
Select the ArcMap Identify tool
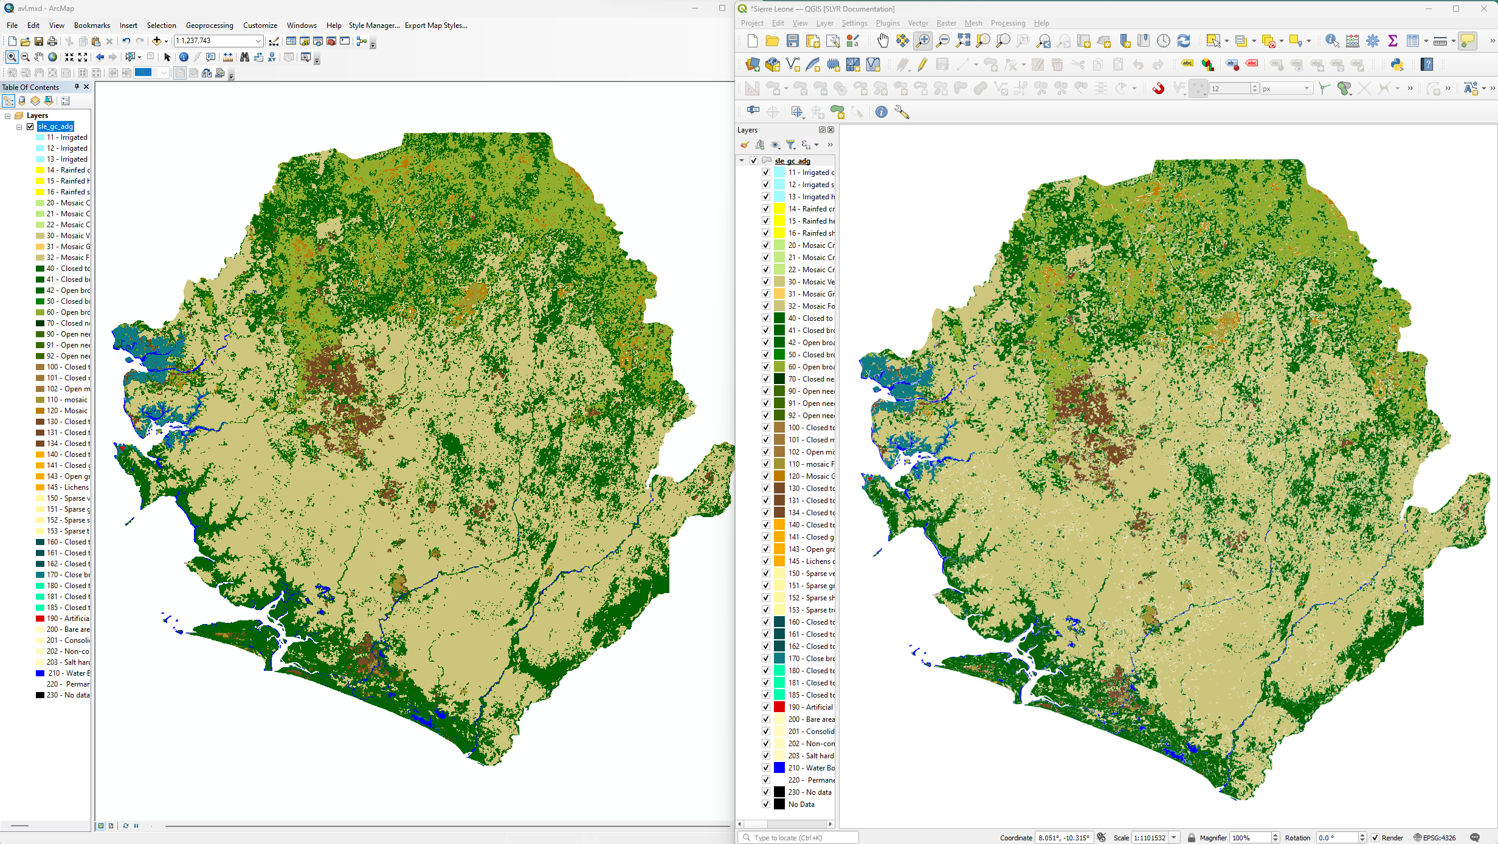coord(184,57)
